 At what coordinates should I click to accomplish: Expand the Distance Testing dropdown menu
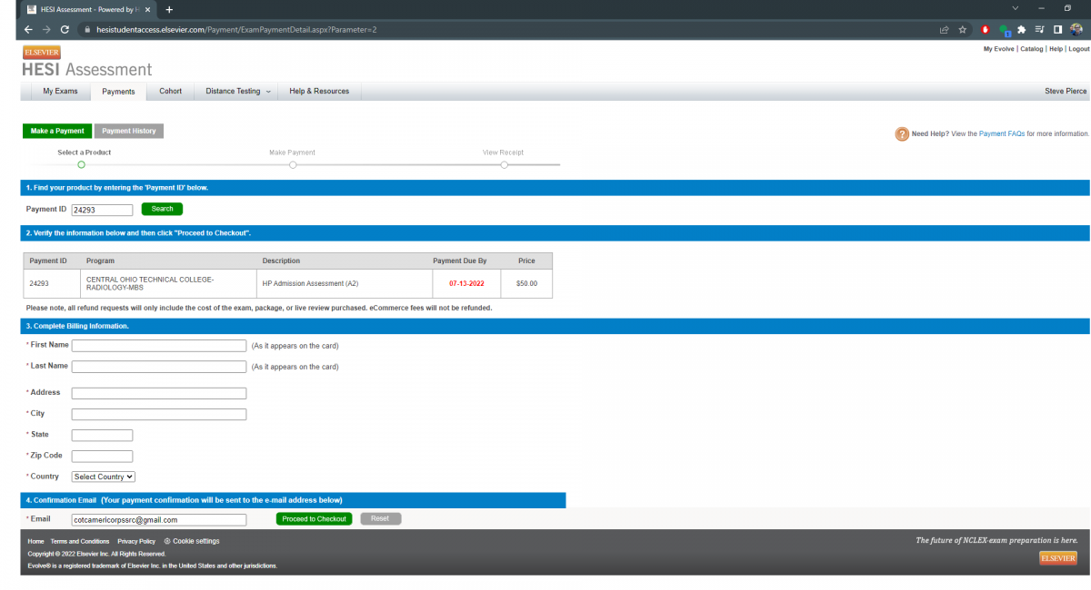pos(237,91)
